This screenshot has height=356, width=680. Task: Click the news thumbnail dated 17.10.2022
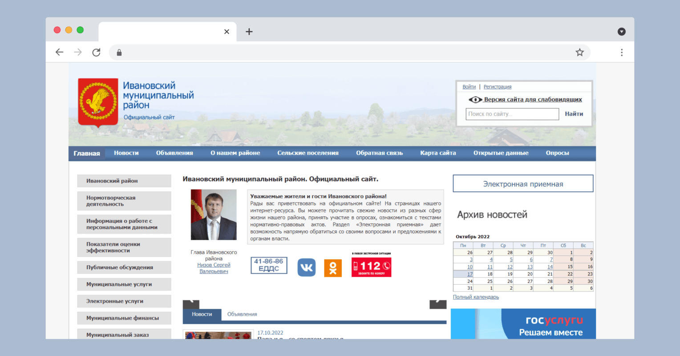218,335
